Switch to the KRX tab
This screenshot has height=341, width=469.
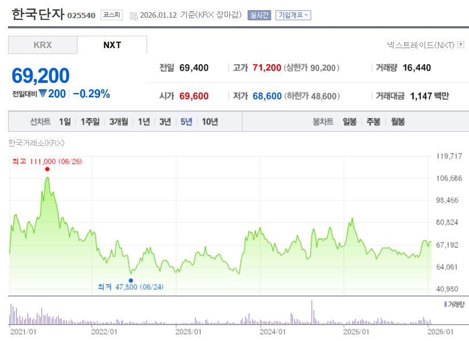(43, 45)
